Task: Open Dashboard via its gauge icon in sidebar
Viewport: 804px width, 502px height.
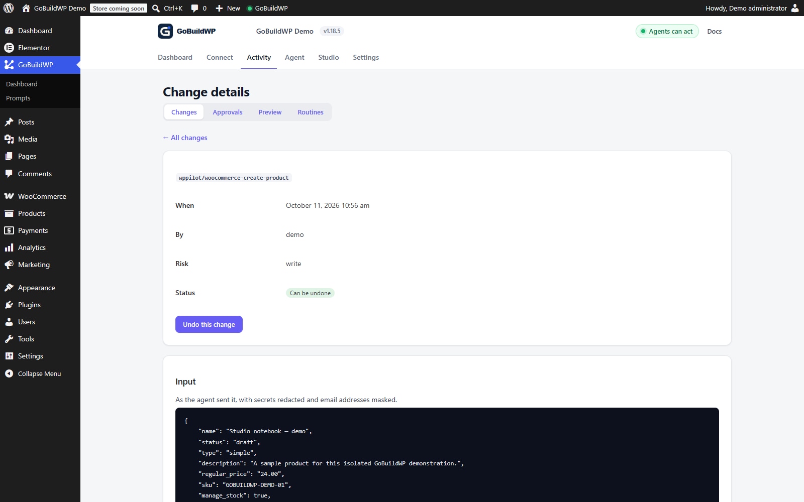Action: 9,31
